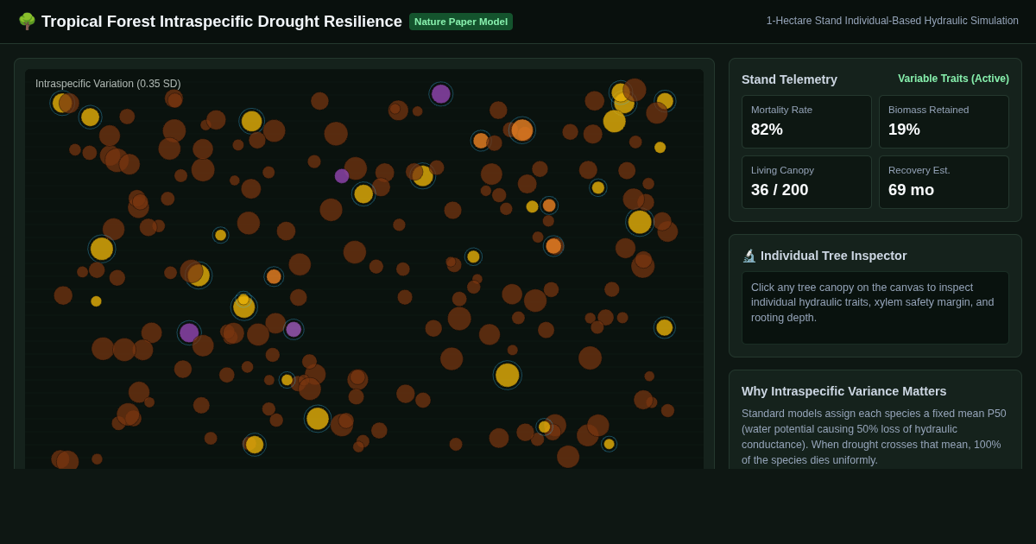Click the Biomass Retained 19% value
1036x544 pixels.
(x=904, y=130)
